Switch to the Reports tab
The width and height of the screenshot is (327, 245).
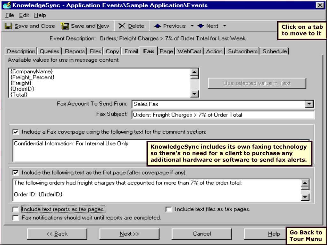[75, 51]
